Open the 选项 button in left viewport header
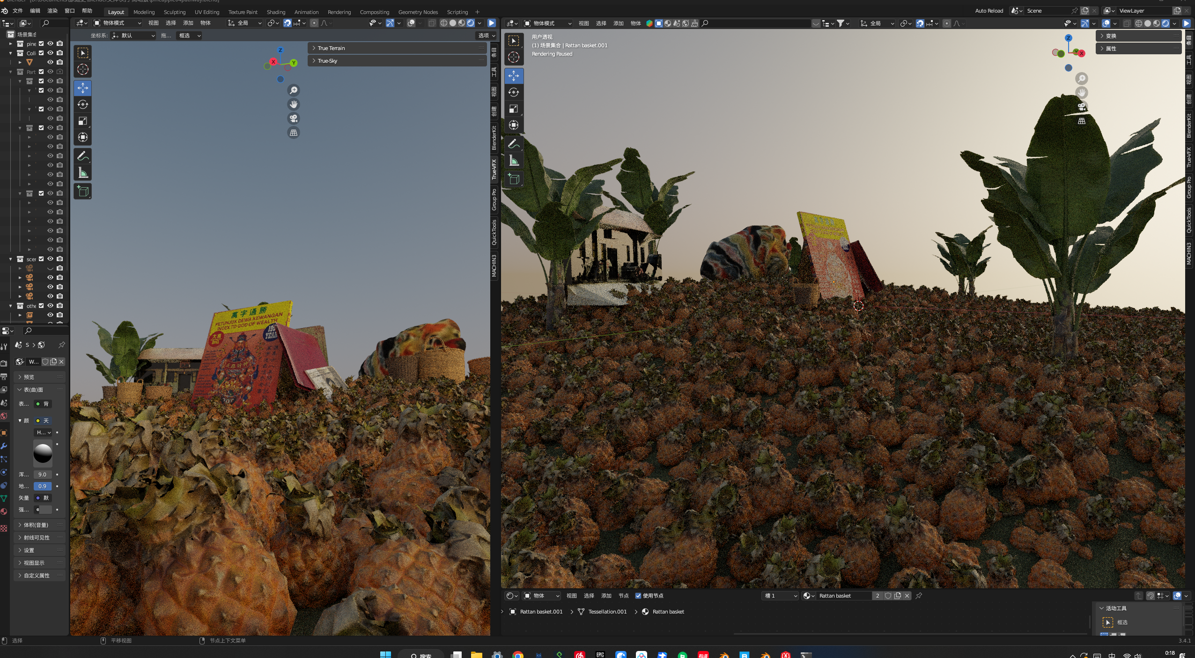This screenshot has width=1195, height=658. point(486,36)
